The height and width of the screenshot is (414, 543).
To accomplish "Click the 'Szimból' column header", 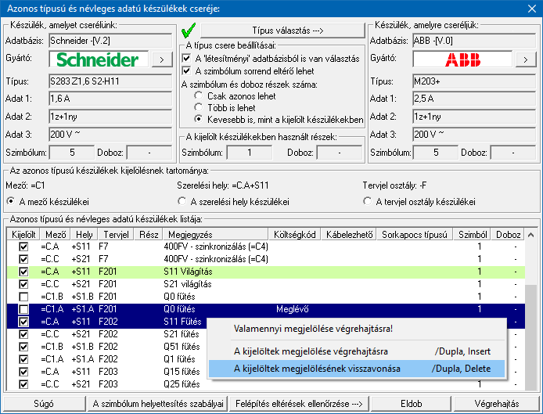I will pyautogui.click(x=473, y=235).
